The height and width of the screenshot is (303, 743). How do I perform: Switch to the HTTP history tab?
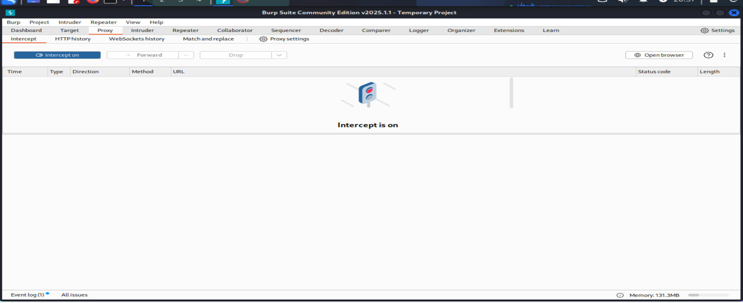(x=73, y=39)
